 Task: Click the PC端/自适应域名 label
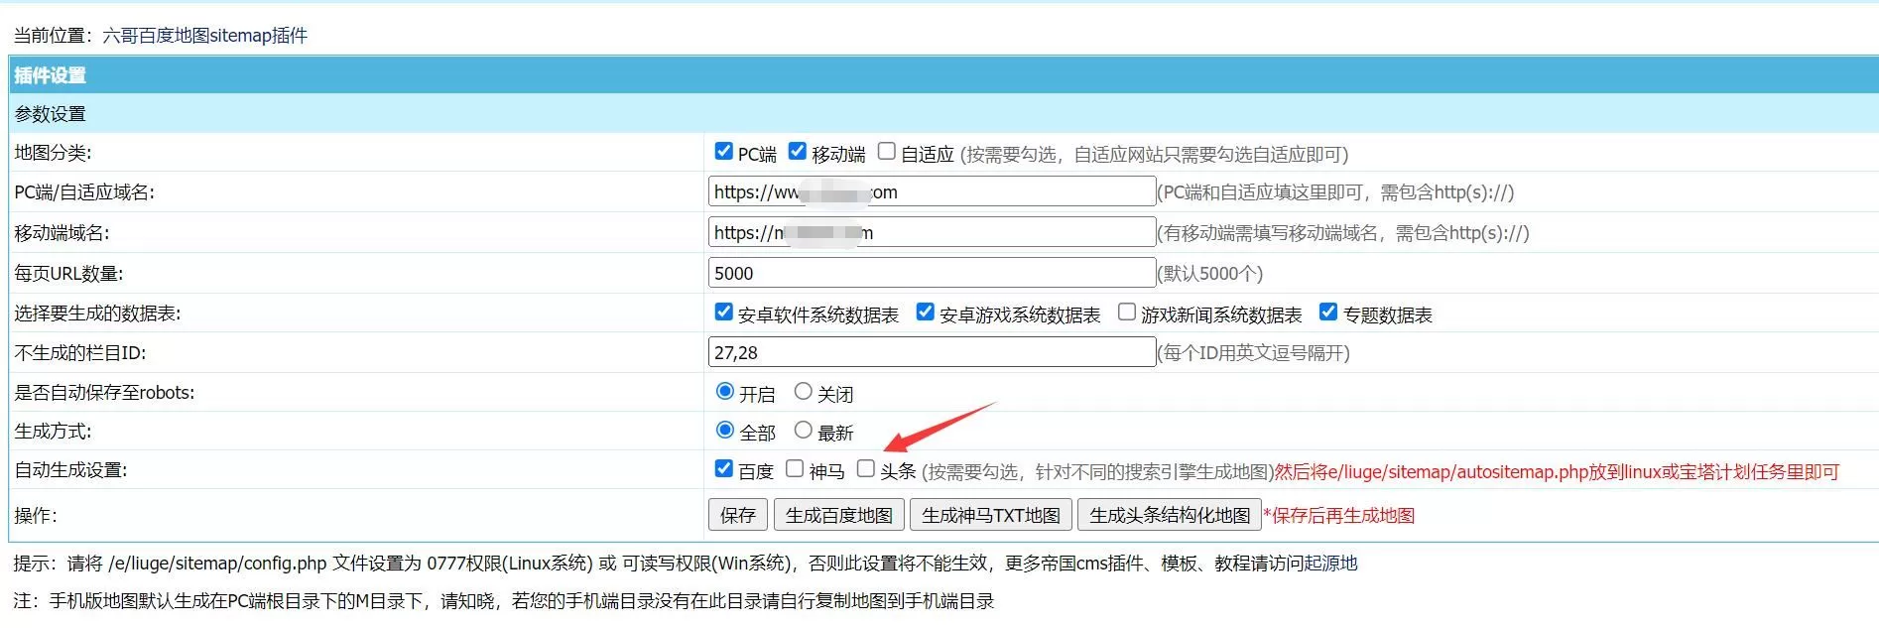click(84, 192)
